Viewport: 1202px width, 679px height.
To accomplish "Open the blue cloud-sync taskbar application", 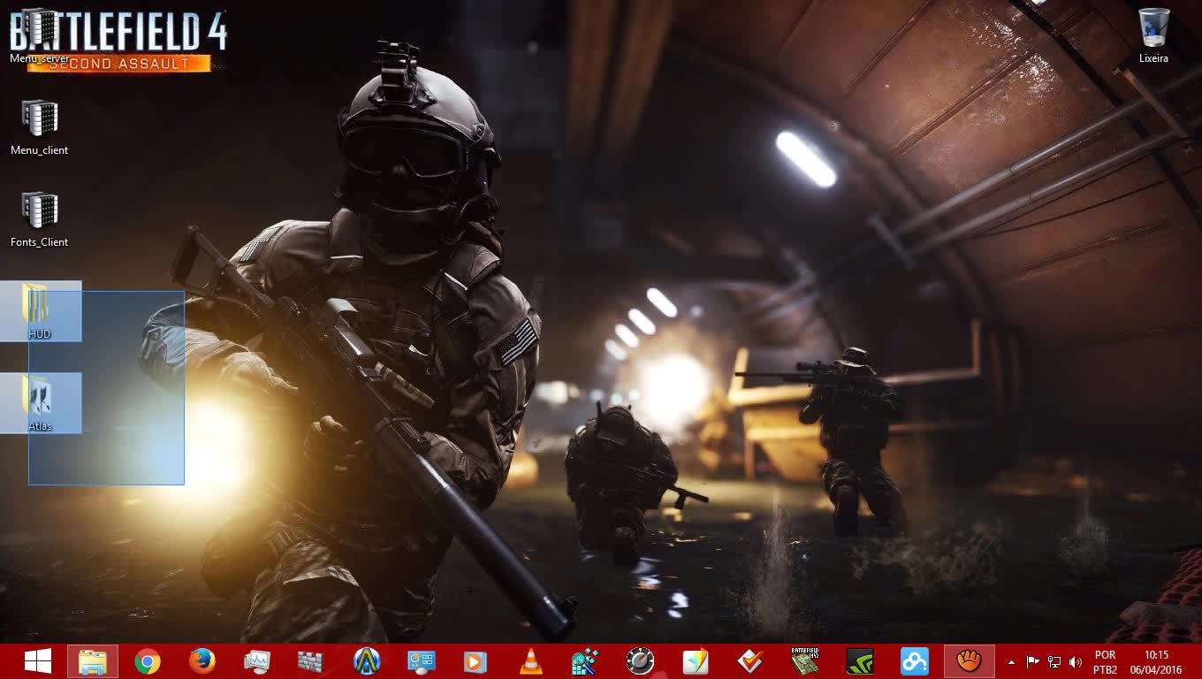I will pyautogui.click(x=913, y=660).
